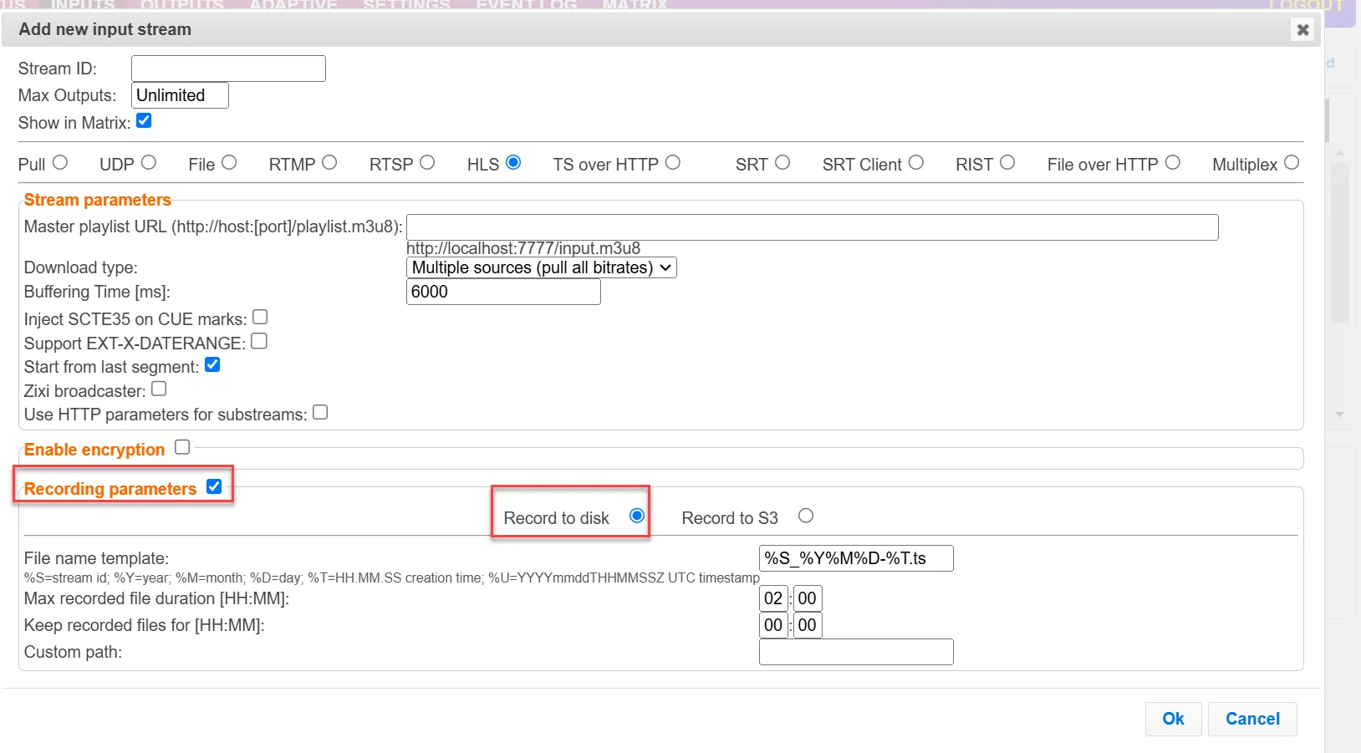Select the Record to S3 option
Screen dimensions: 1361x753
806,516
